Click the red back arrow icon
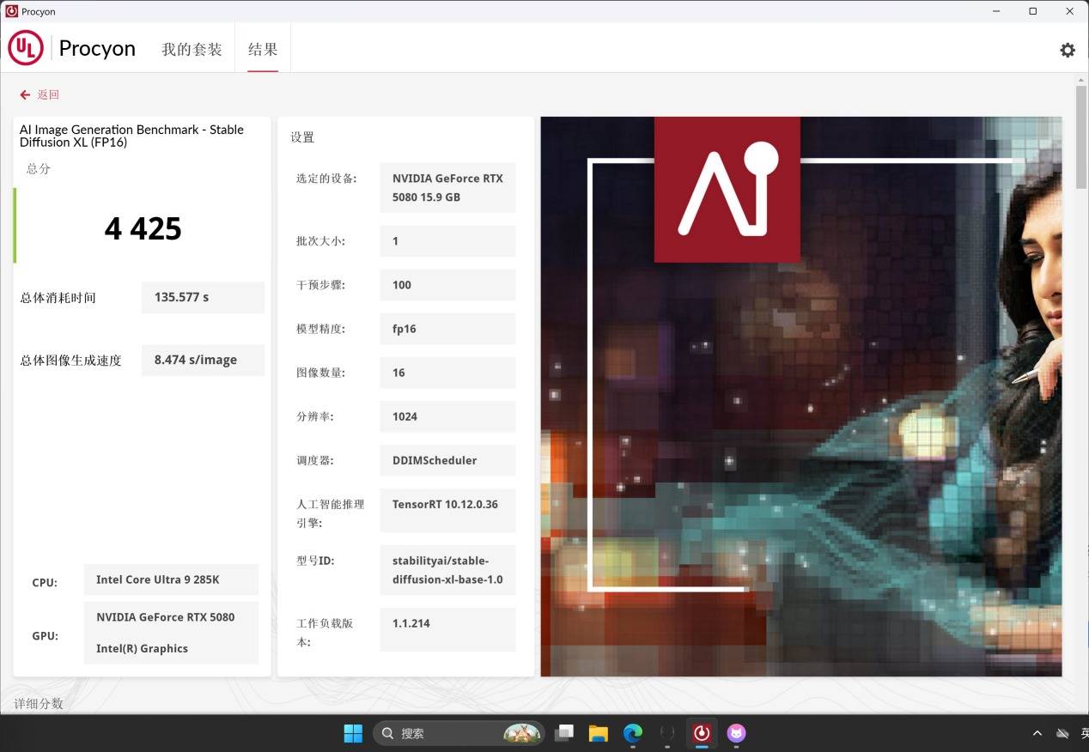This screenshot has width=1089, height=752. pyautogui.click(x=25, y=94)
